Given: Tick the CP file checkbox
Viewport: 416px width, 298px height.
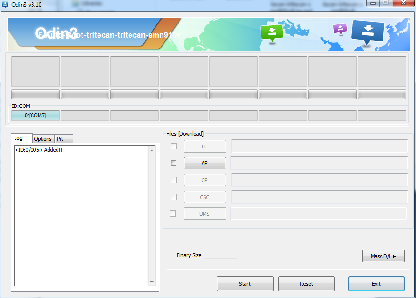Looking at the screenshot, I should tap(173, 180).
